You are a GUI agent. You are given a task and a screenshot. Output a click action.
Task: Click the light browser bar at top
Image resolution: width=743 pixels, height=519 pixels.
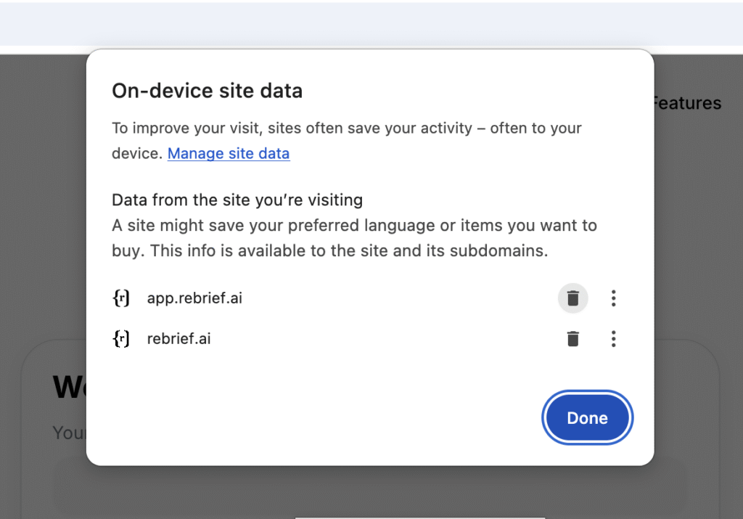(371, 23)
